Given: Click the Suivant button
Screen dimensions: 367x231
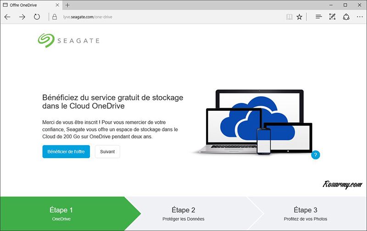Looking at the screenshot, I should coord(107,152).
